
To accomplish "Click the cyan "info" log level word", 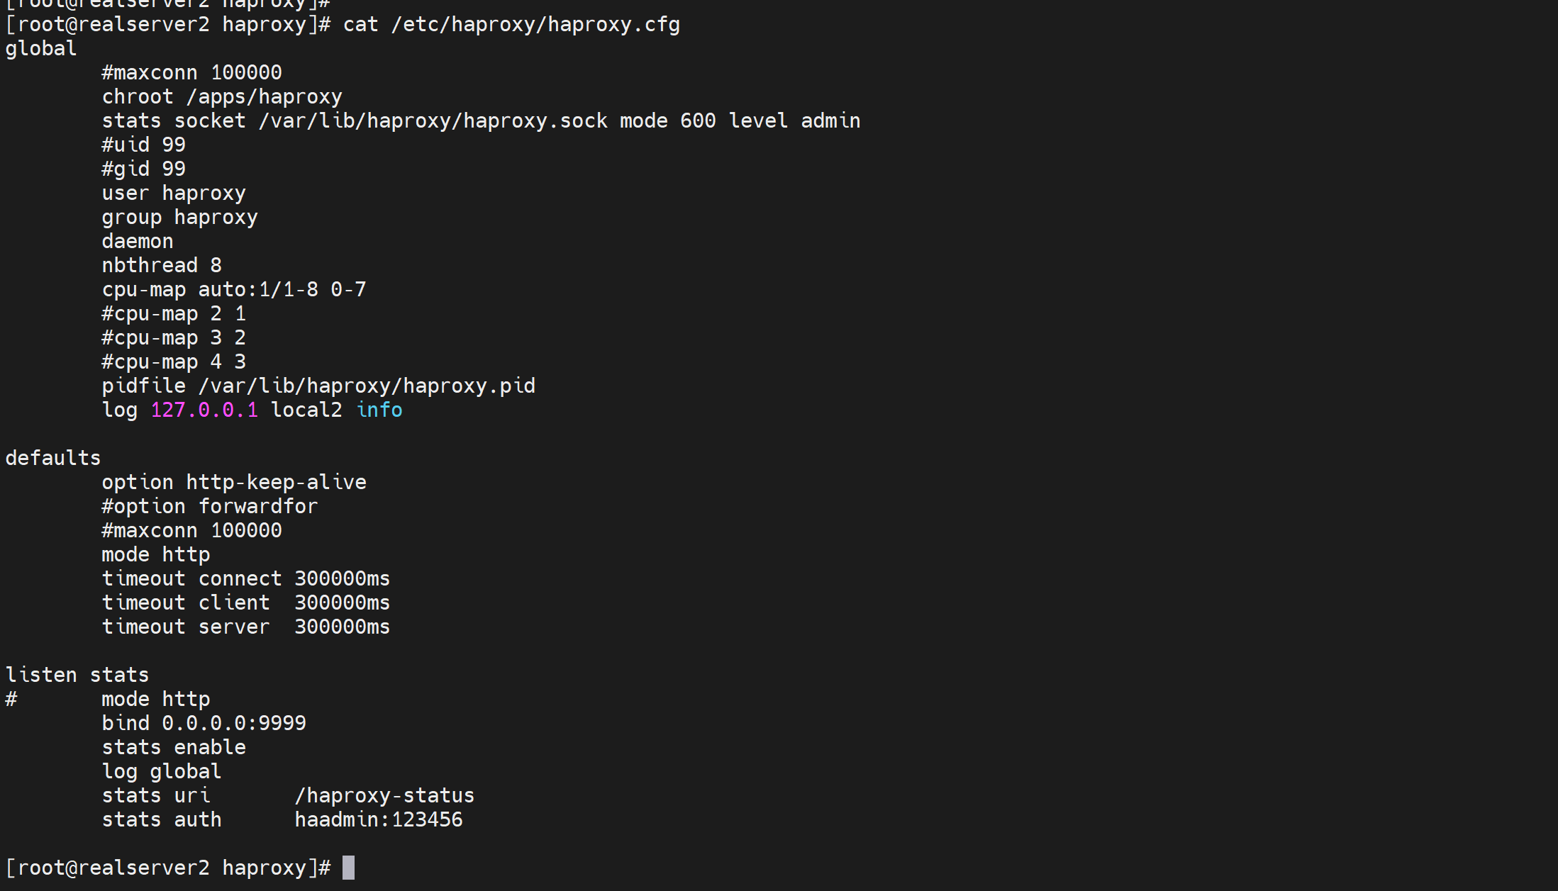I will point(379,410).
